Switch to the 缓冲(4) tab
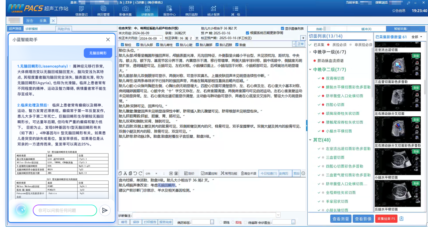This screenshot has width=428, height=229. 366,29
